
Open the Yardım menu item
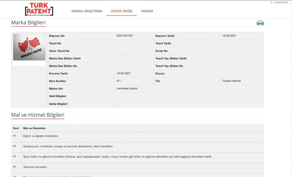147,11
